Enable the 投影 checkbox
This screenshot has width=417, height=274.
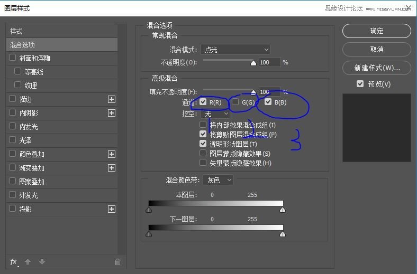(x=13, y=209)
